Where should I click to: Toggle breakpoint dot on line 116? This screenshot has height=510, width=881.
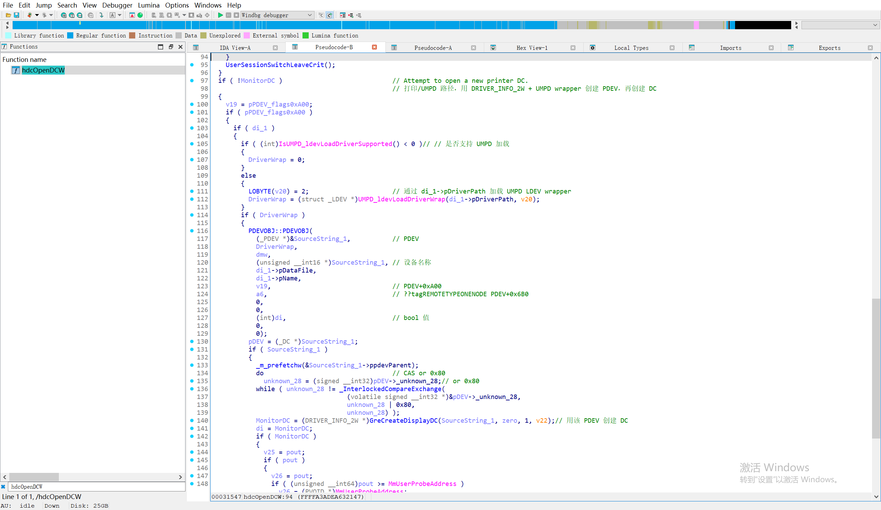click(x=192, y=231)
